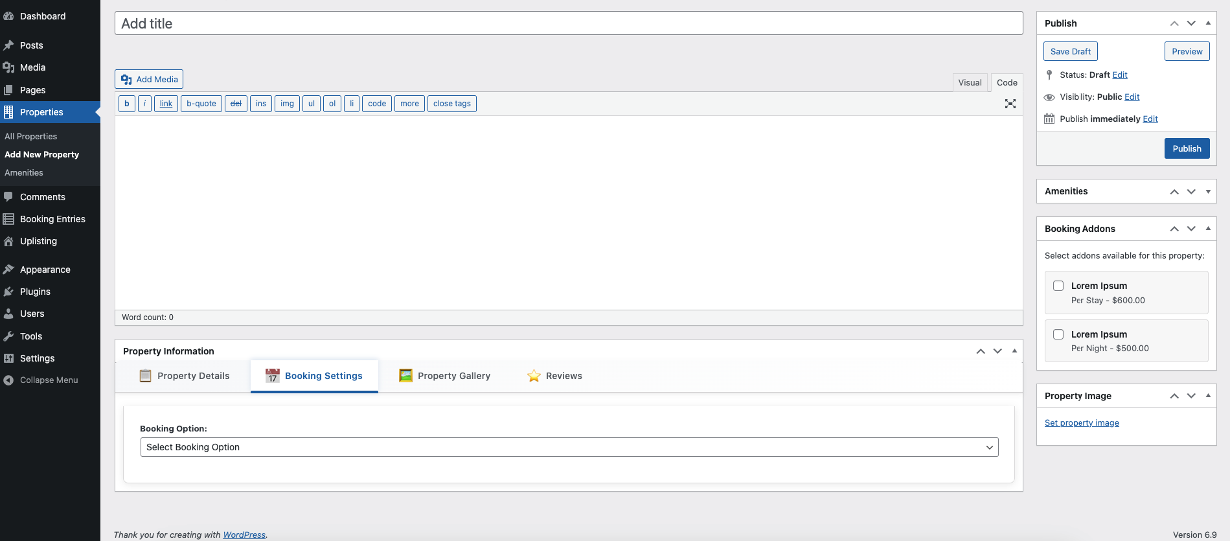Switch to the Code editor tab

(1007, 82)
